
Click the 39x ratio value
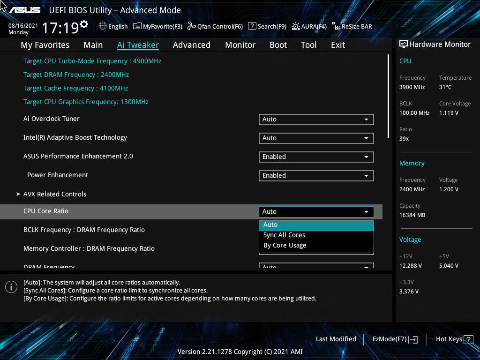pyautogui.click(x=404, y=139)
